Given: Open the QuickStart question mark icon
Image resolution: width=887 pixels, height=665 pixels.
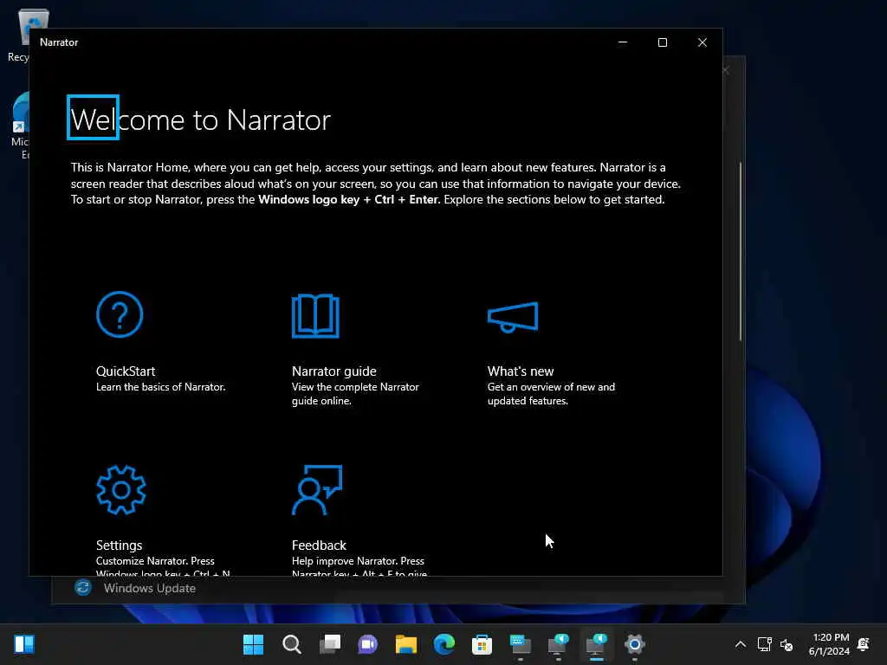Looking at the screenshot, I should click(x=120, y=314).
